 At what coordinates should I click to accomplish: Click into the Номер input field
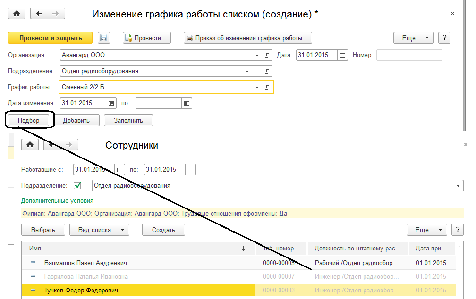pos(409,55)
